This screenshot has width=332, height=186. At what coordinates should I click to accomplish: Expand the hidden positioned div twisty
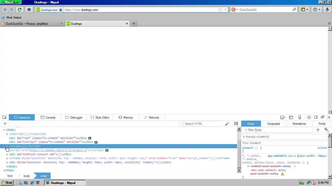(x=7, y=162)
